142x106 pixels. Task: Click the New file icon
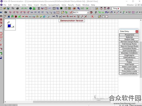1,8
